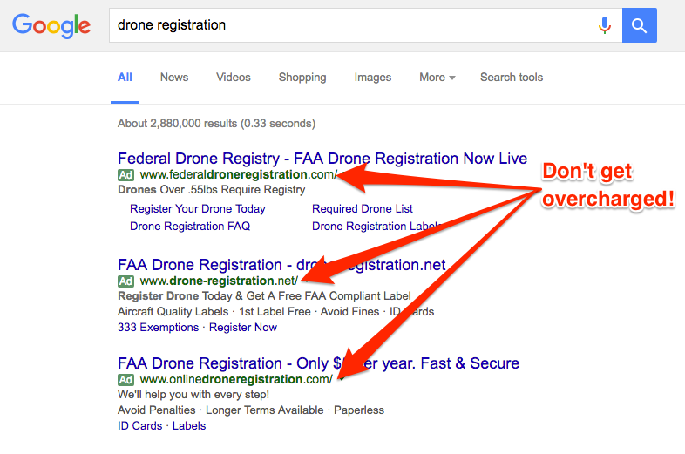
Task: Open the Register Your Drone Today sitelink
Action: coord(198,209)
